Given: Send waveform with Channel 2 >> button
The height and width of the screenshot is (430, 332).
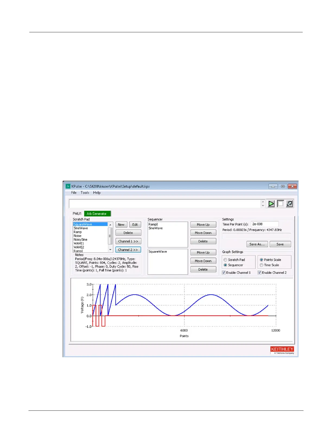Looking at the screenshot, I should coord(128,250).
